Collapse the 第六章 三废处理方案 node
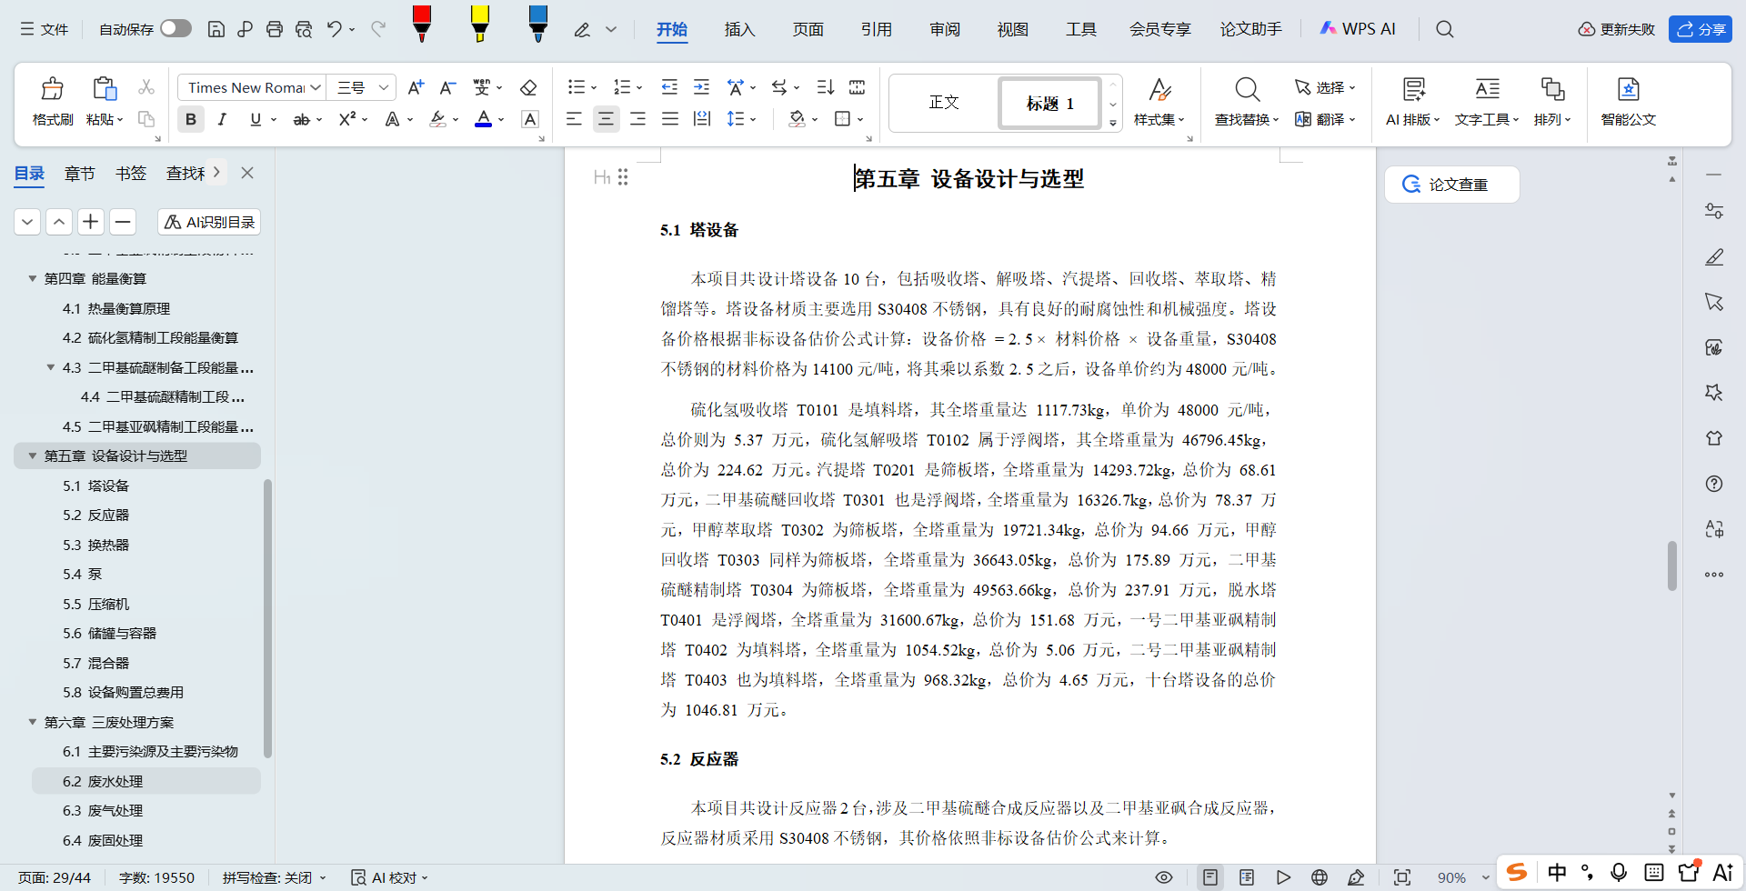 [33, 722]
